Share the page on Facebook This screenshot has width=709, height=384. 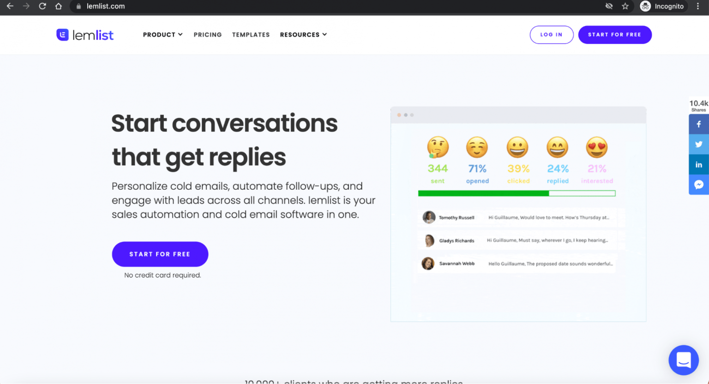(698, 124)
